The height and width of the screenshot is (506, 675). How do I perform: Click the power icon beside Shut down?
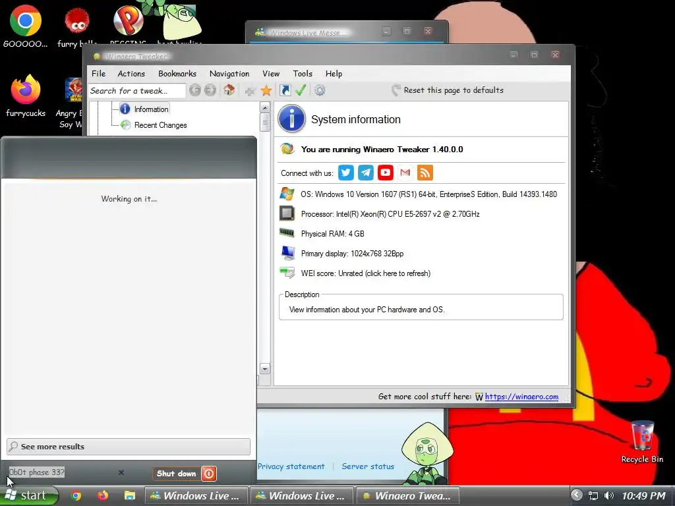pyautogui.click(x=209, y=474)
